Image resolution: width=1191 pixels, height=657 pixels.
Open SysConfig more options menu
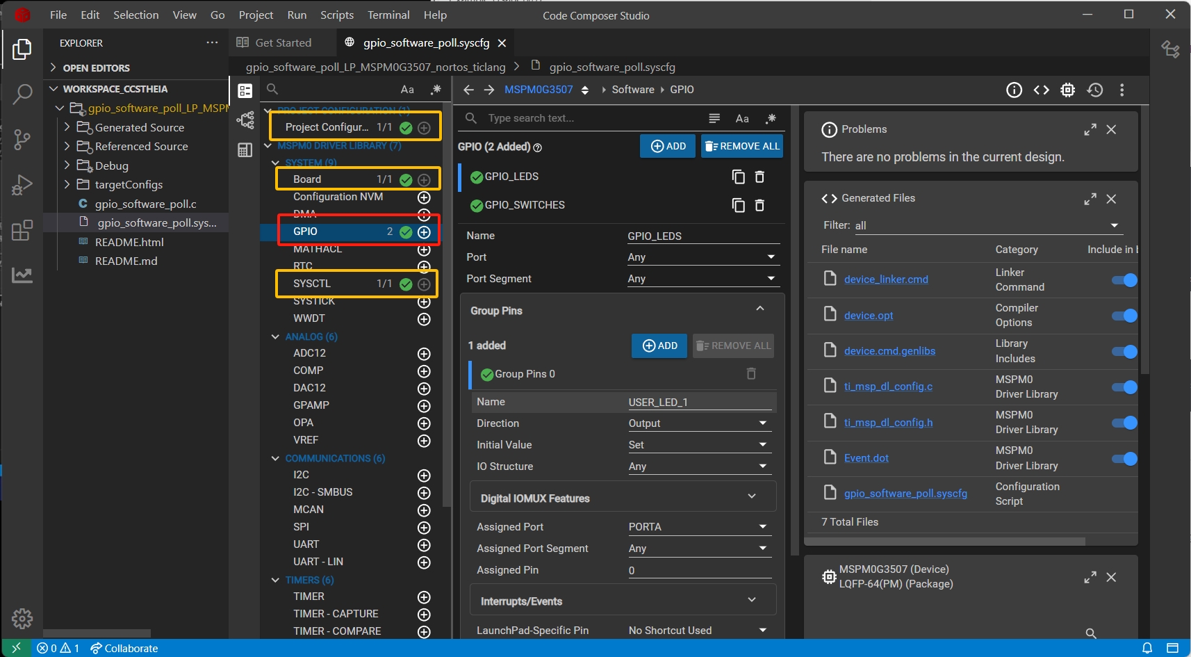click(1122, 90)
